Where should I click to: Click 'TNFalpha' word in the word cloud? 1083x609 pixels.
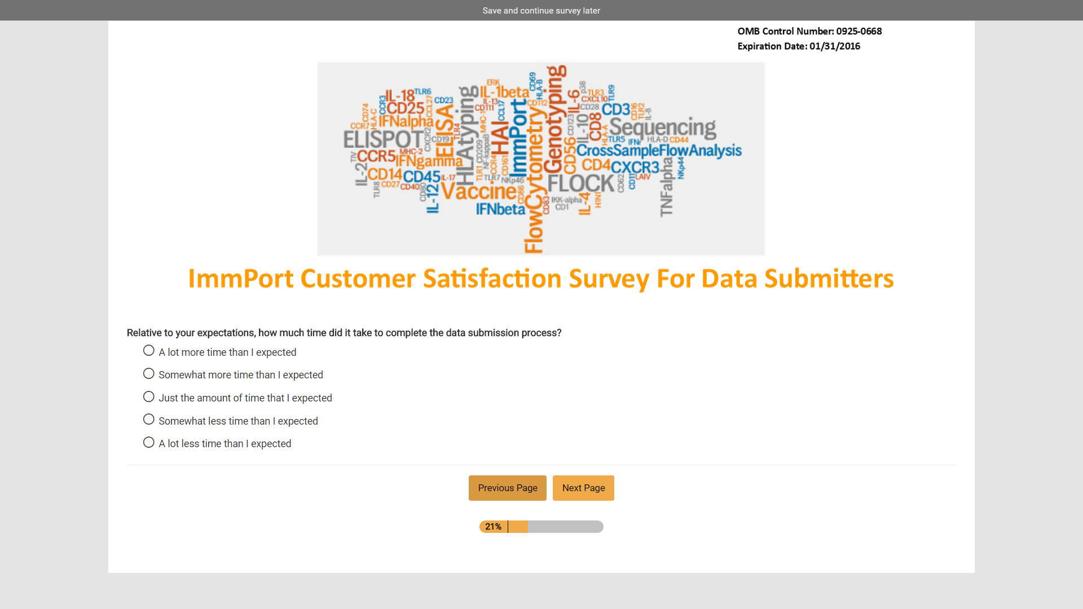pos(667,187)
